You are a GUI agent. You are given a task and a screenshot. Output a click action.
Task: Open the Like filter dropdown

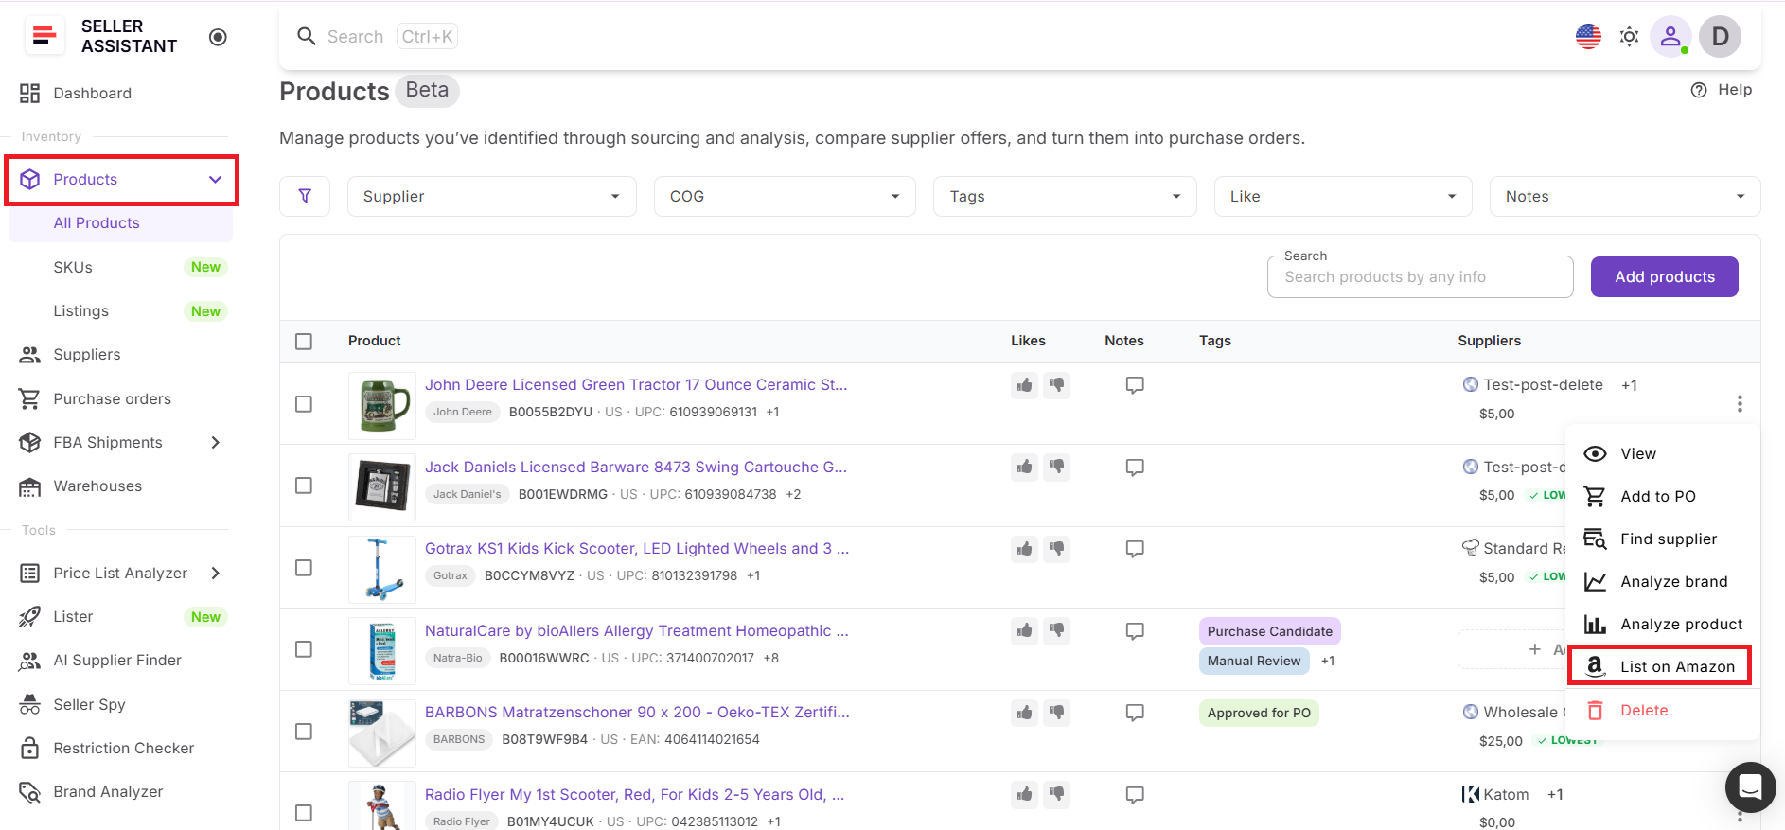(1343, 196)
